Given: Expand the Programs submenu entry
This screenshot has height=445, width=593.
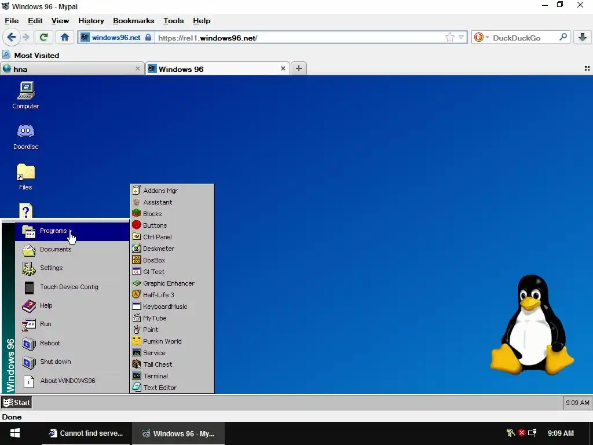Looking at the screenshot, I should (x=72, y=231).
